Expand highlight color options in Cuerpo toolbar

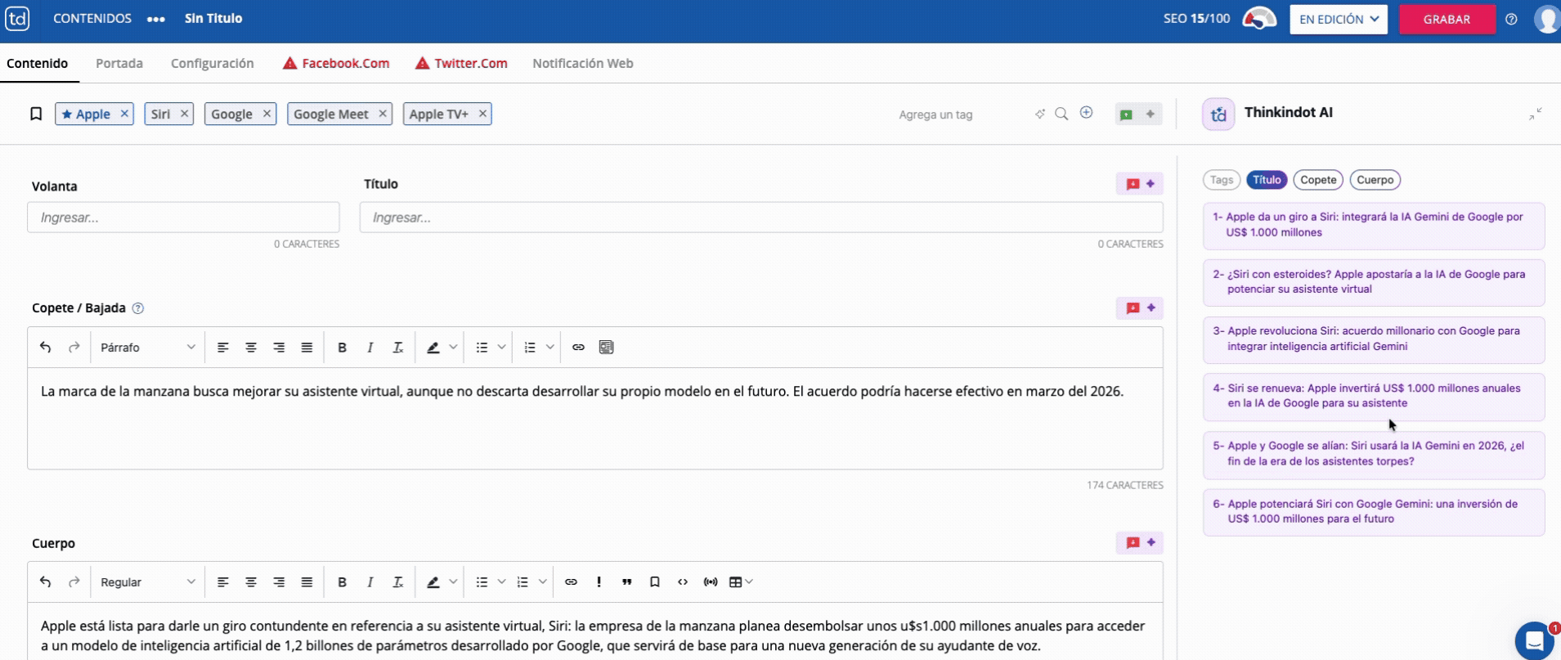pos(453,582)
